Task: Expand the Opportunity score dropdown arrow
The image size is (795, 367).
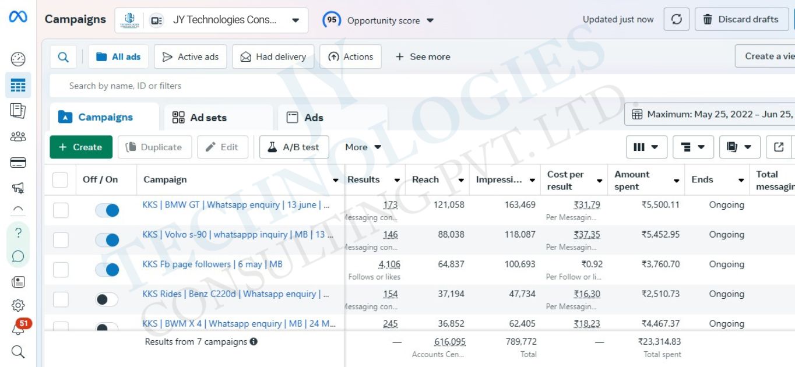Action: click(x=430, y=21)
